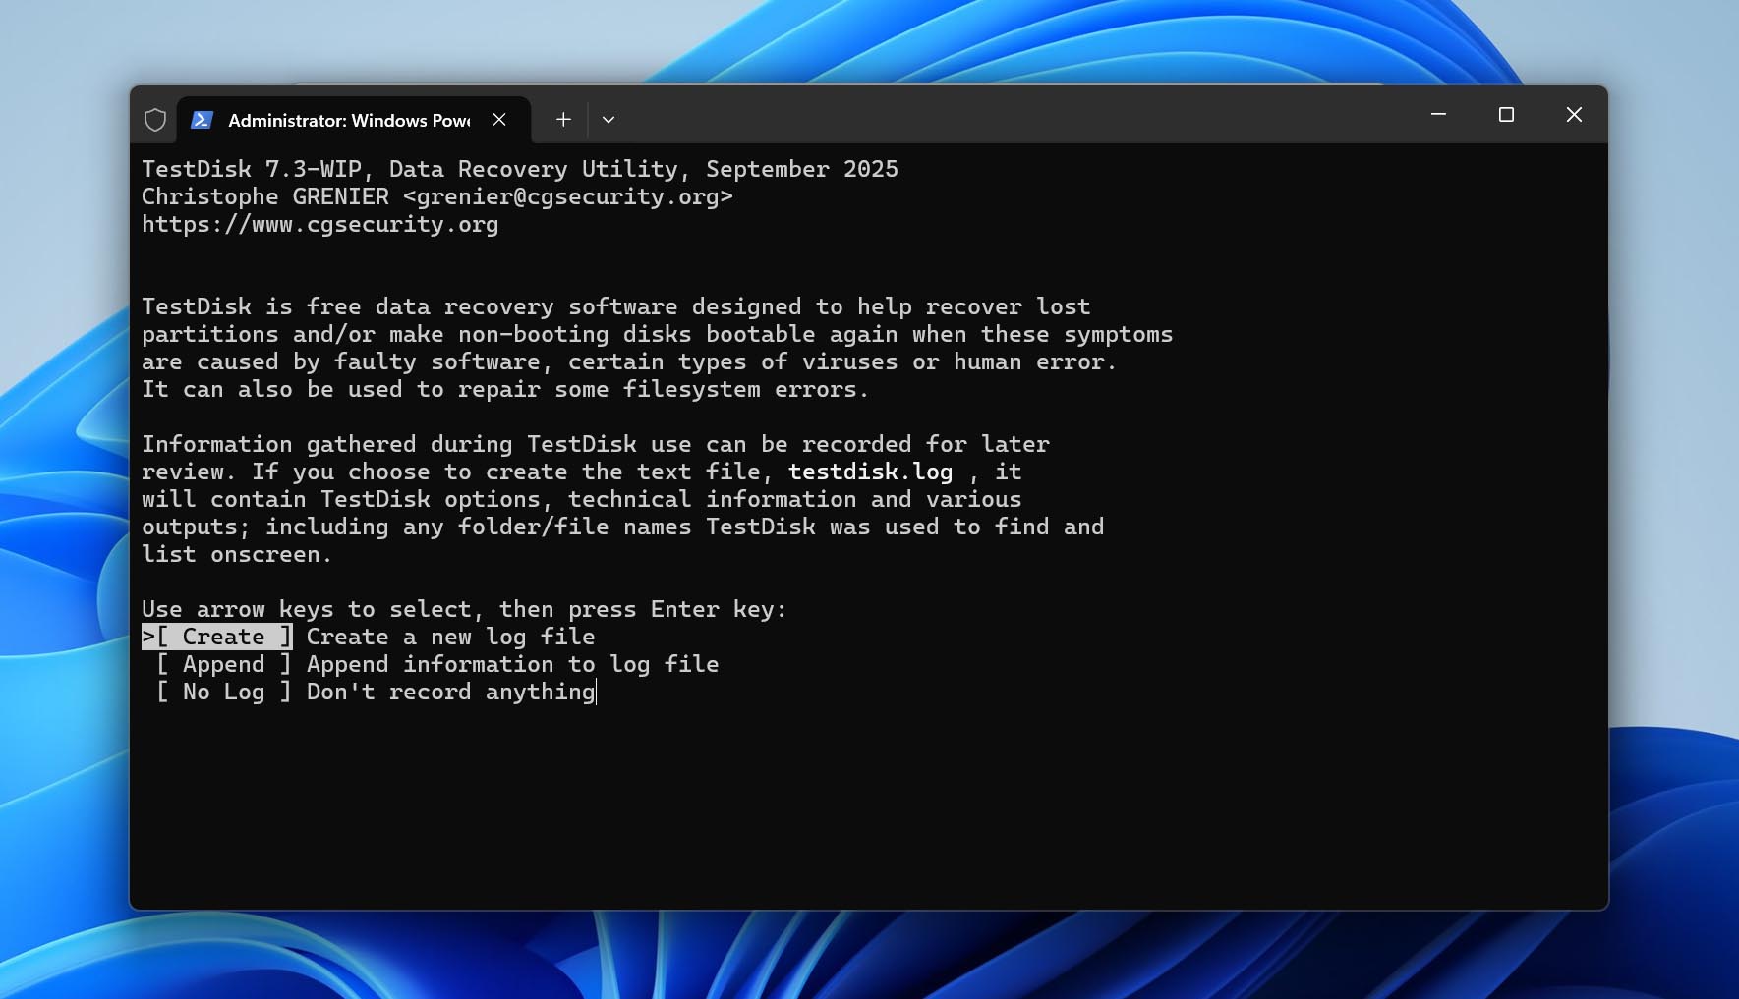
Task: Click the 'TestDisk 7.3-WIP' version header line
Action: pyautogui.click(x=520, y=169)
